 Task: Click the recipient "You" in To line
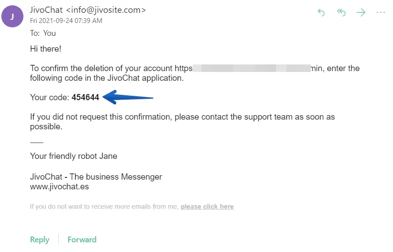coord(50,33)
